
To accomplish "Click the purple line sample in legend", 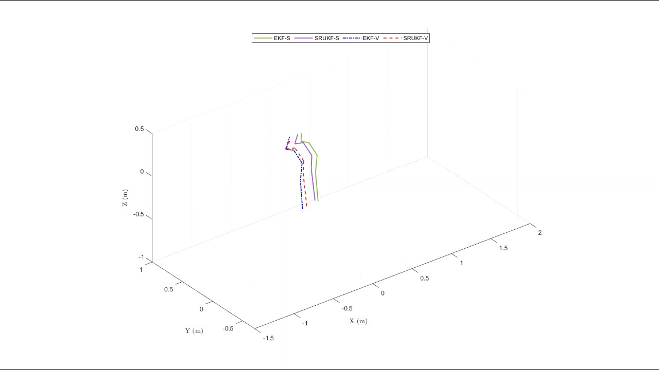I will coord(303,38).
